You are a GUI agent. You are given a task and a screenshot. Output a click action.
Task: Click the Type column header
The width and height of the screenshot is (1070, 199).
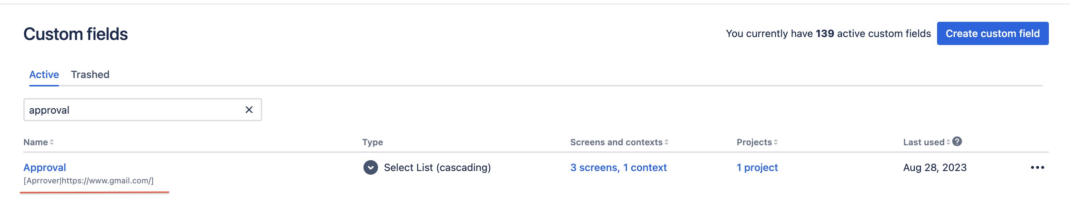click(372, 142)
